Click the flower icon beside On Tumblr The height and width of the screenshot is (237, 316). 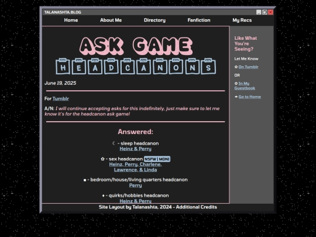click(x=236, y=67)
